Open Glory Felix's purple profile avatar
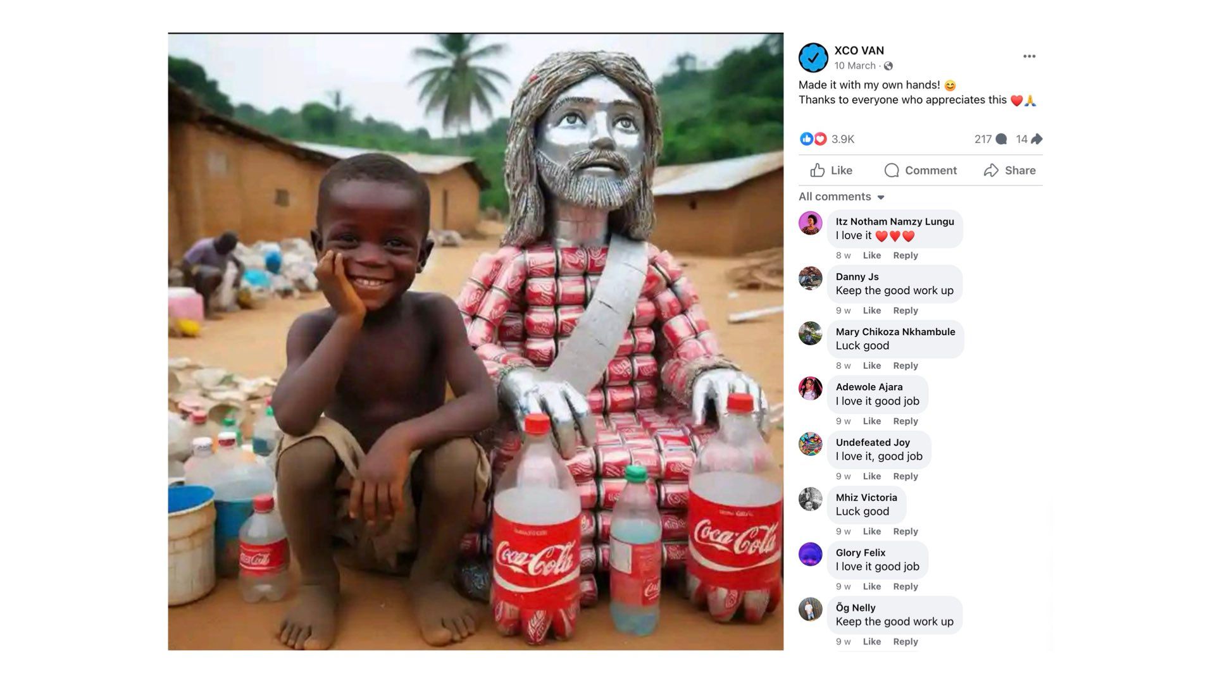 coord(810,554)
